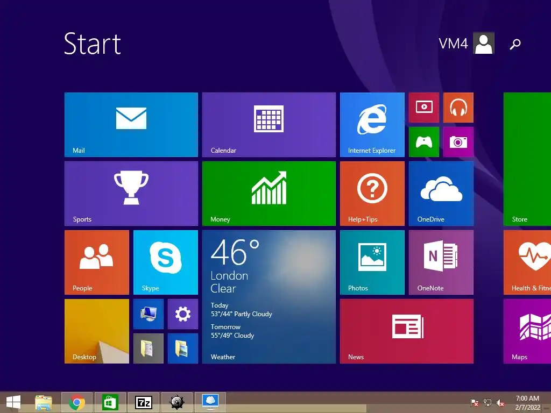551x413 pixels.
Task: Open the Pictures folder tile
Action: coord(183,348)
